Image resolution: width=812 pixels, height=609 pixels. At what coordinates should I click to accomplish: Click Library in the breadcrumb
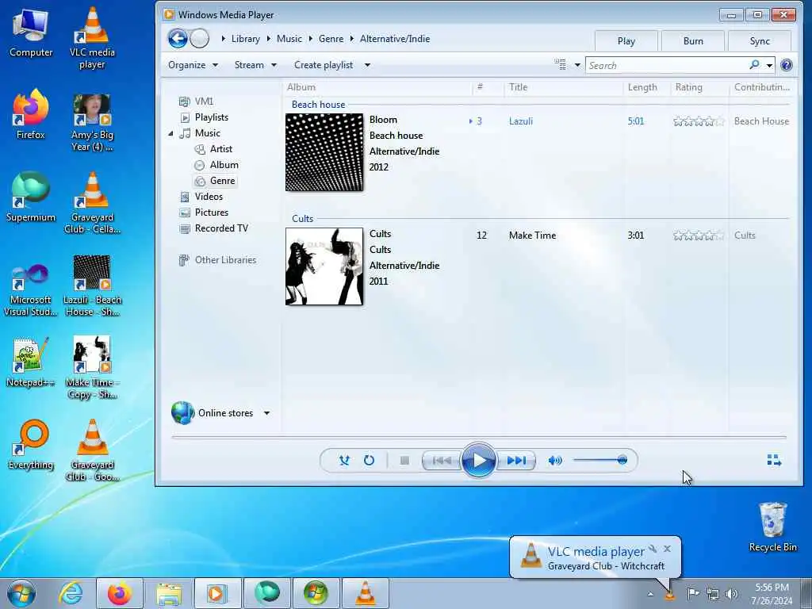coord(246,39)
